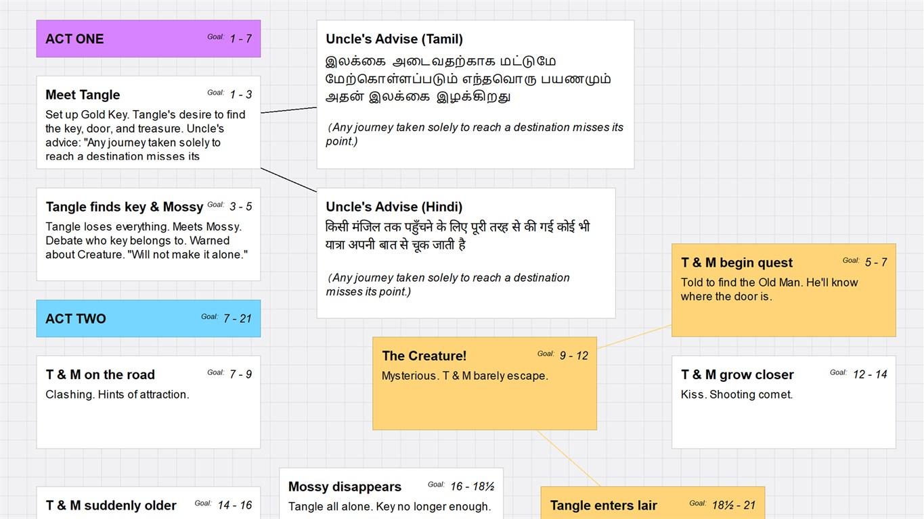
Task: Click the goal range 1 - 7 on ACT ONE
Action: click(240, 39)
